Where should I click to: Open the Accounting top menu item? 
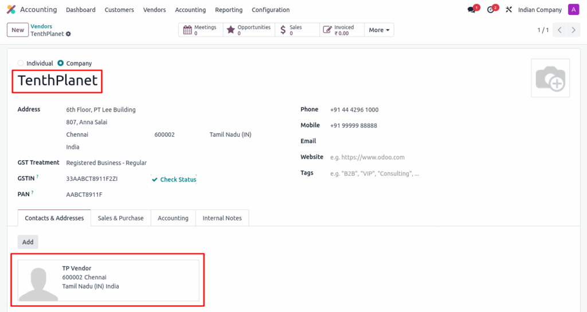[190, 10]
